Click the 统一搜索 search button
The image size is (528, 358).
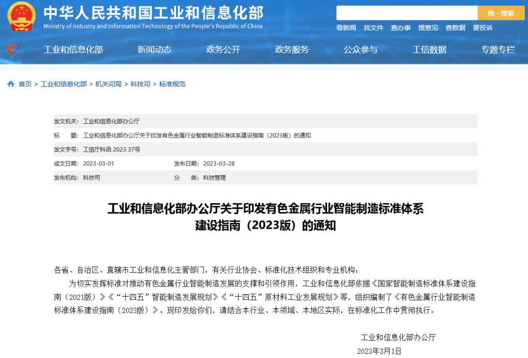point(501,13)
